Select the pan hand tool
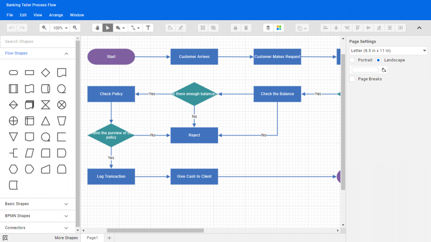The height and width of the screenshot is (242, 431). tap(98, 28)
